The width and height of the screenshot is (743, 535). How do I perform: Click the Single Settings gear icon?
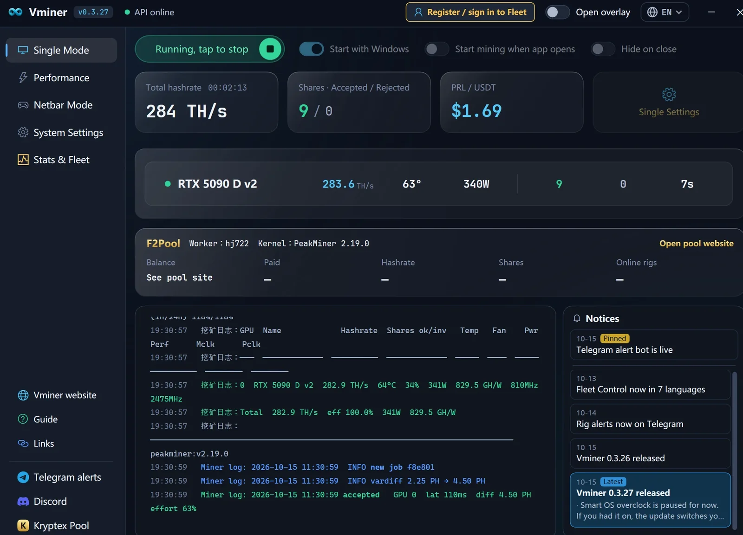tap(669, 95)
